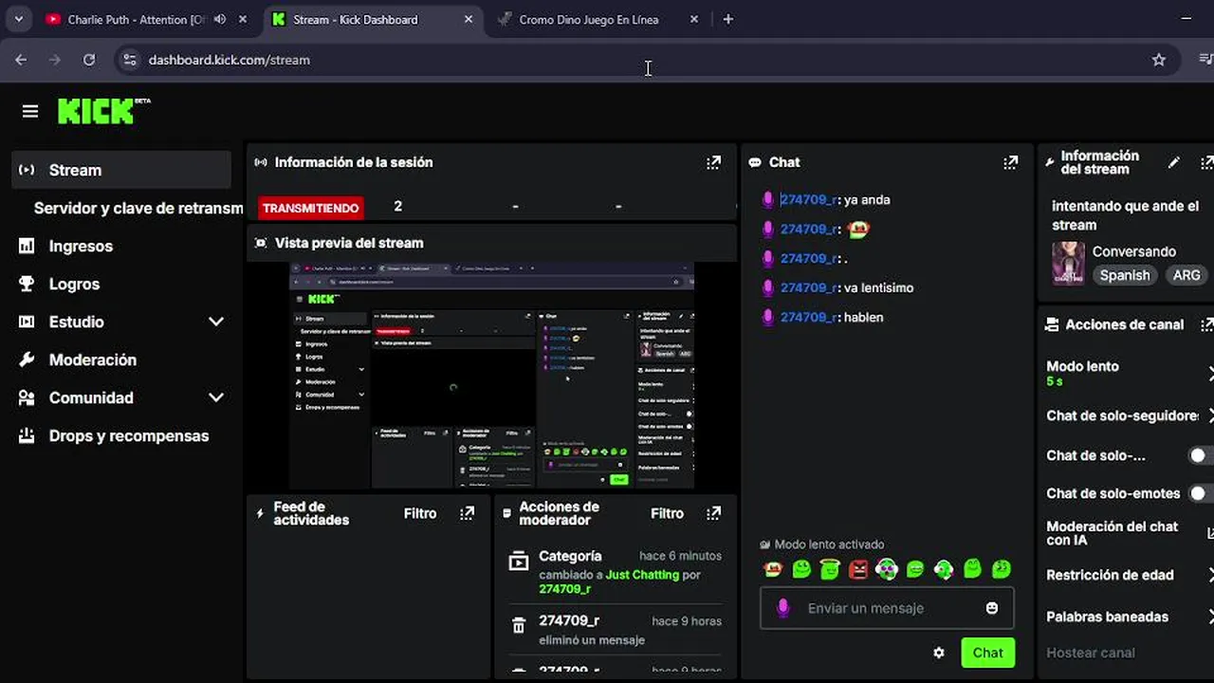Click in the Enviar un mensaje field
The width and height of the screenshot is (1214, 683).
[x=887, y=608]
